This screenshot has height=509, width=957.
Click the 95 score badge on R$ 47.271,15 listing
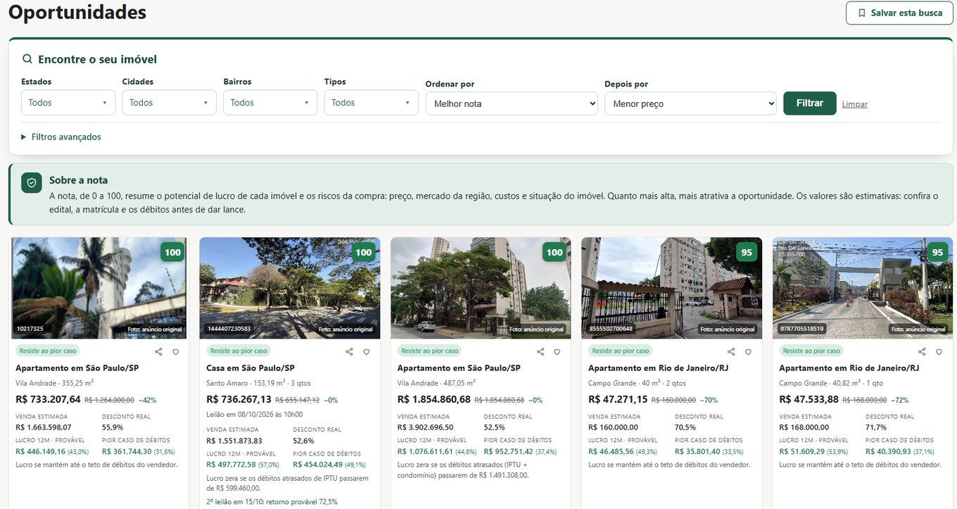(747, 252)
